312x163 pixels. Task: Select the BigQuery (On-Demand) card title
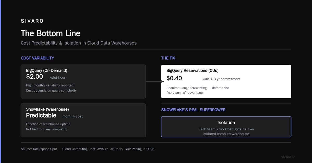coord(47,70)
